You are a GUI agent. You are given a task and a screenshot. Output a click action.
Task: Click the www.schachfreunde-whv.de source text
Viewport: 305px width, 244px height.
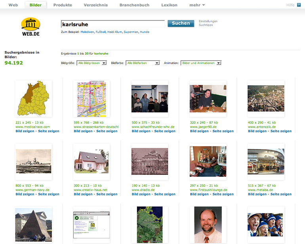pos(153,127)
